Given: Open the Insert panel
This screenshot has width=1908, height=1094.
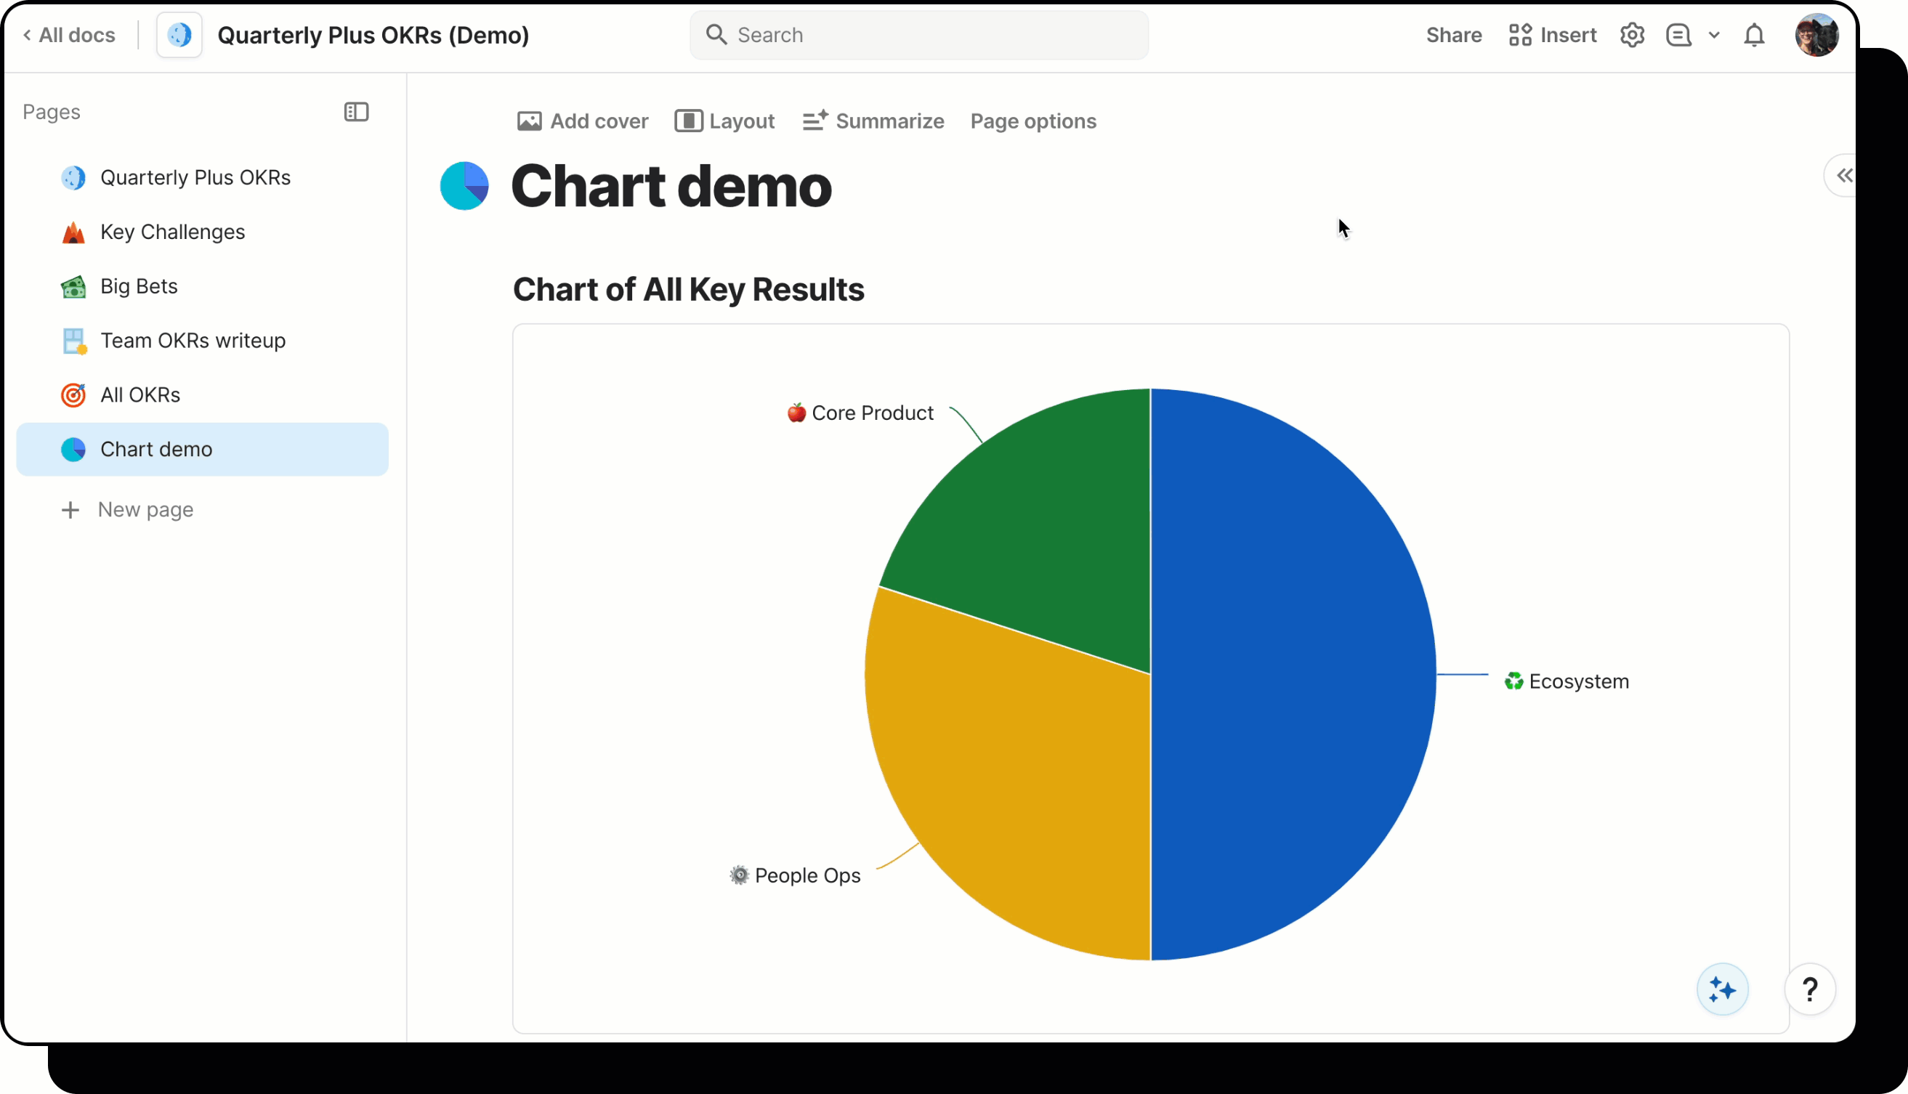Looking at the screenshot, I should [1552, 35].
